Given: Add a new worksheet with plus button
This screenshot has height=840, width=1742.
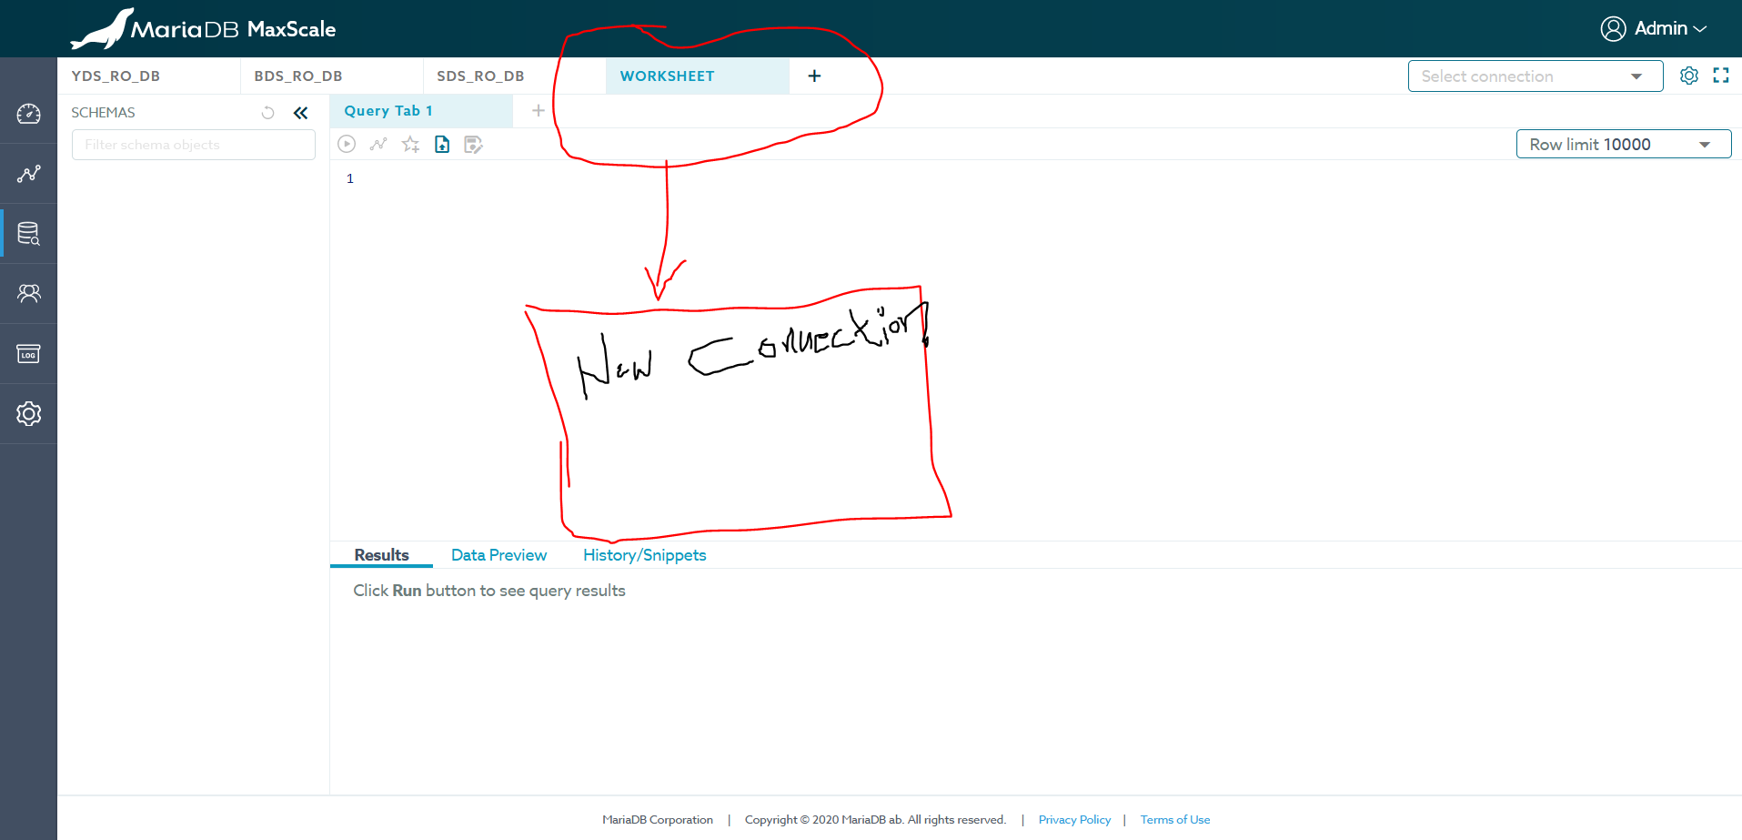Looking at the screenshot, I should tap(814, 76).
